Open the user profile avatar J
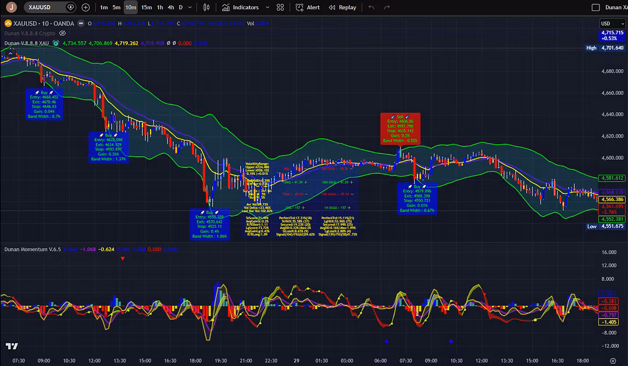Screen dimensions: 628x366 pos(11,7)
